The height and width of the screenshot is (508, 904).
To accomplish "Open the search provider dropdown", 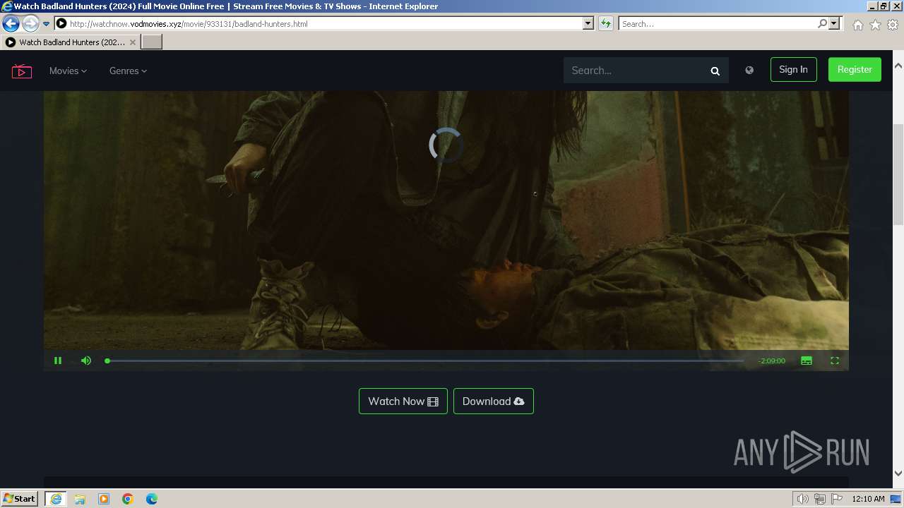I will pyautogui.click(x=835, y=23).
